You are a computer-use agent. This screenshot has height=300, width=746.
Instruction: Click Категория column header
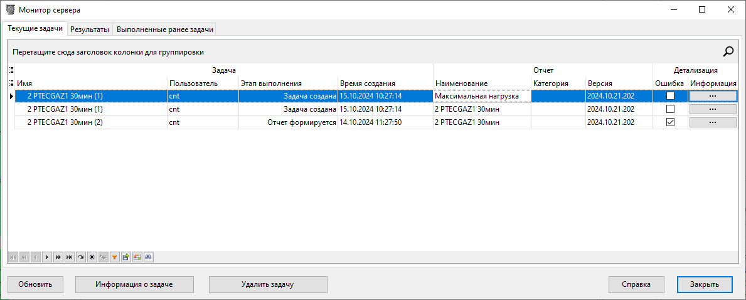coord(558,83)
